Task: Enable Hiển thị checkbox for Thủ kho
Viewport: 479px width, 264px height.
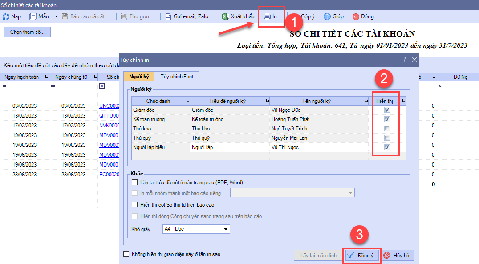Action: [387, 129]
